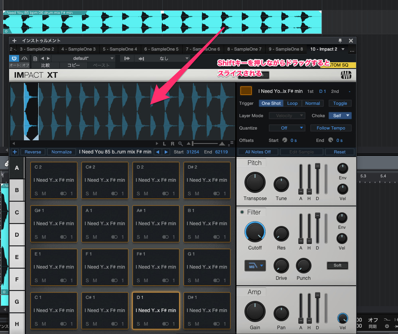
Task: Click the next sample arrow beside the file name
Action: click(166, 152)
